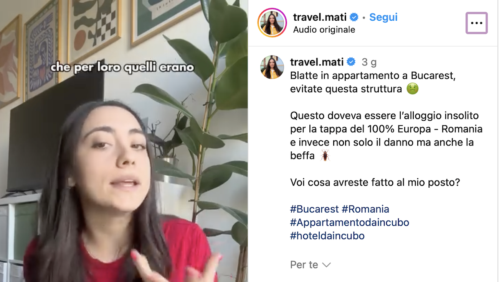Click the cockroach emoji after 'beffa'
The width and height of the screenshot is (499, 282).
pos(325,156)
